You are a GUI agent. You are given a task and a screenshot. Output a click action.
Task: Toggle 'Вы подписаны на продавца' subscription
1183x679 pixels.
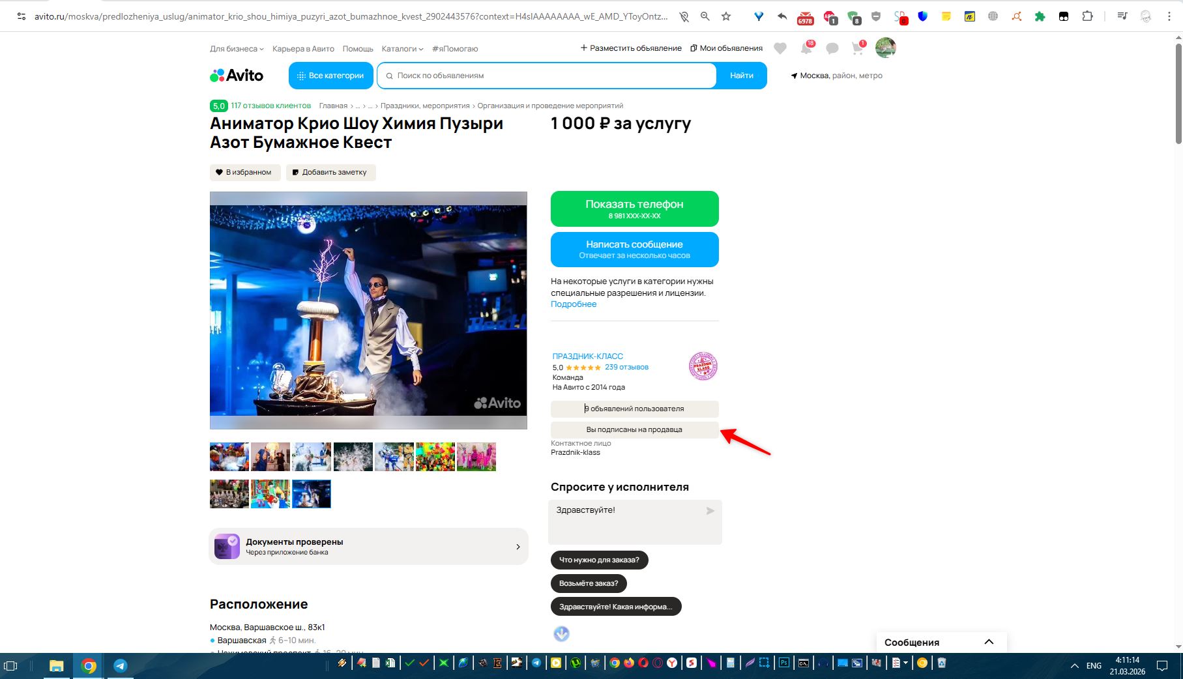tap(634, 429)
